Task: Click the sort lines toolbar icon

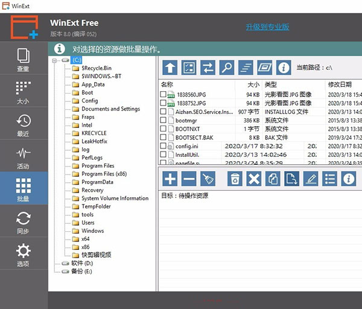Action: click(x=246, y=68)
